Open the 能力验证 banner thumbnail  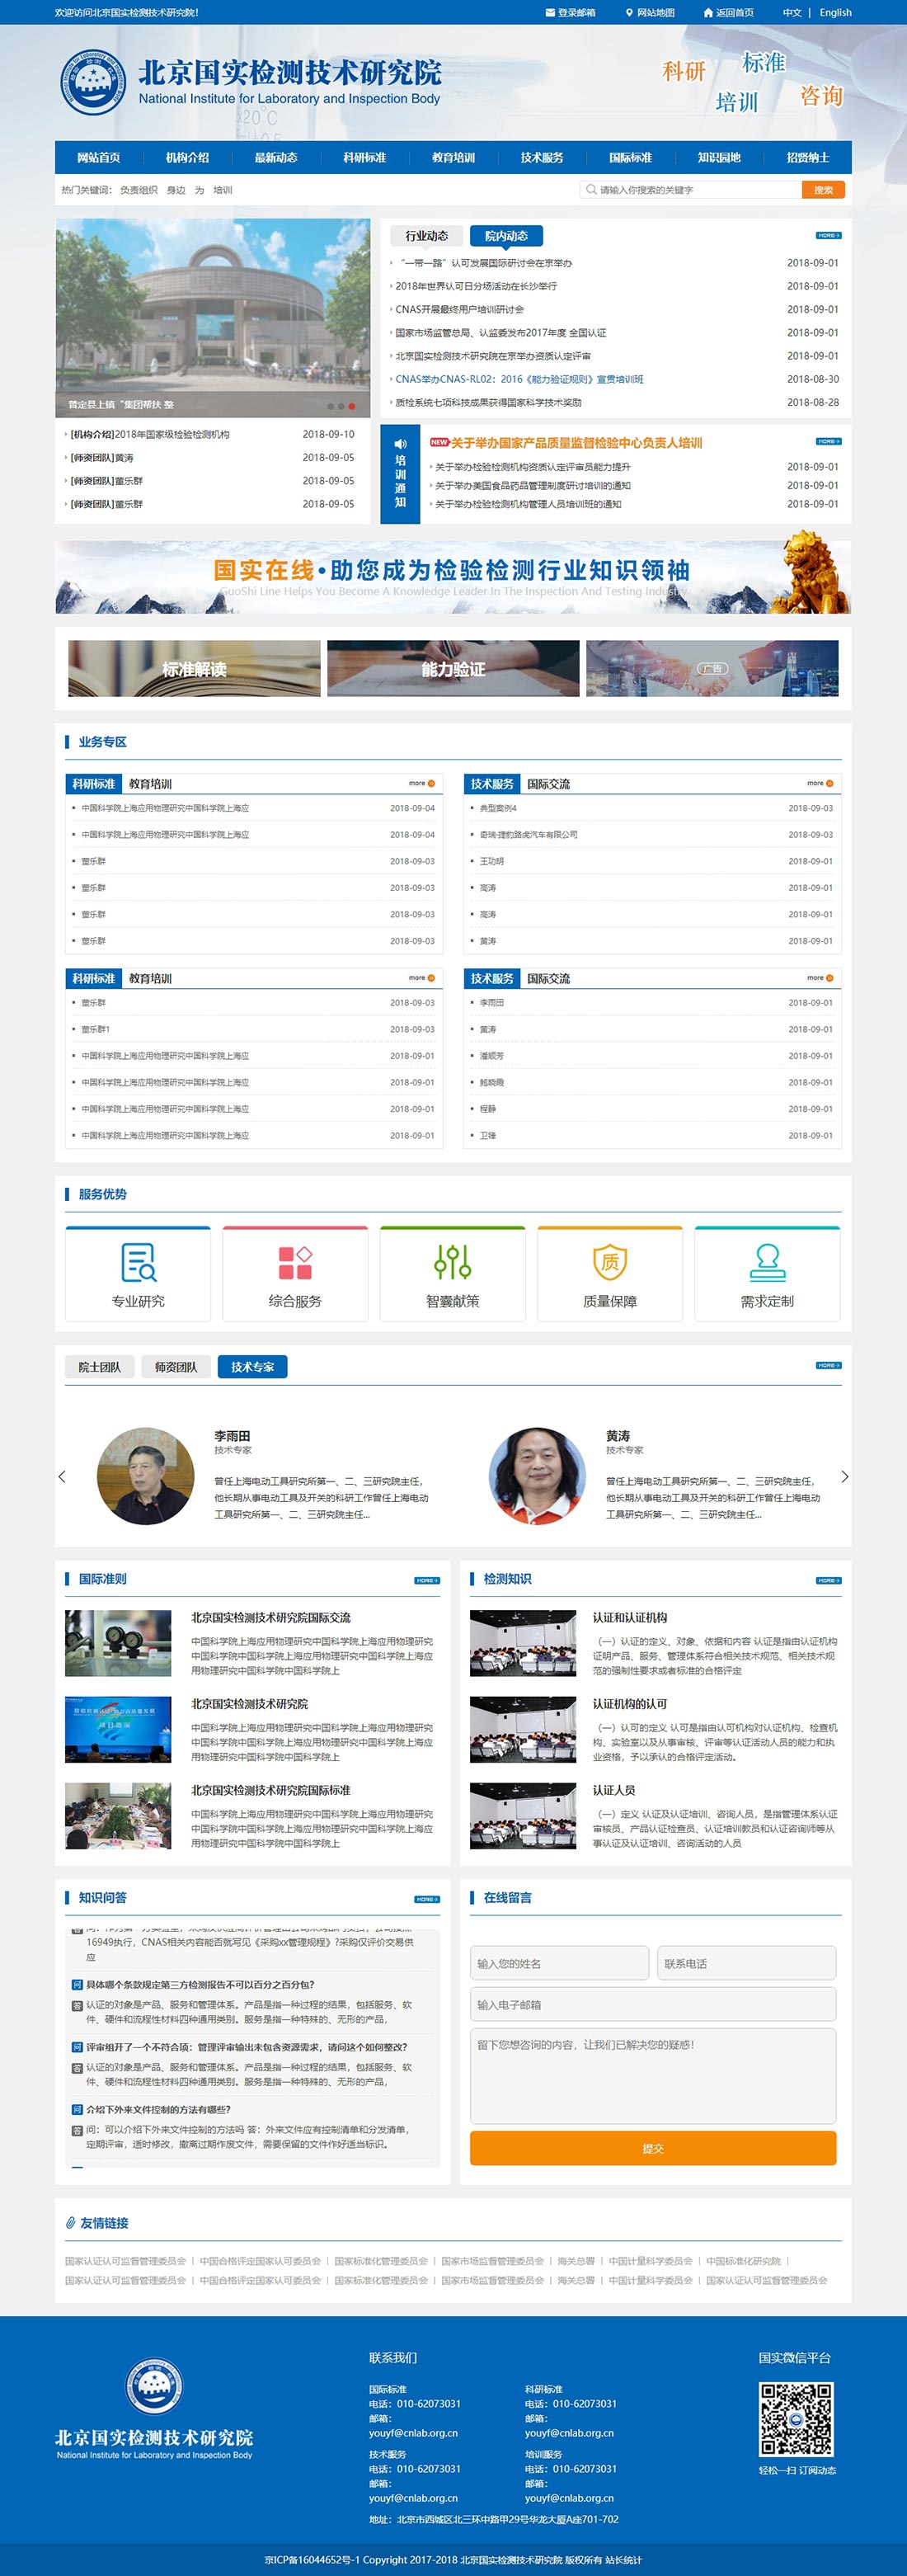pos(453,668)
